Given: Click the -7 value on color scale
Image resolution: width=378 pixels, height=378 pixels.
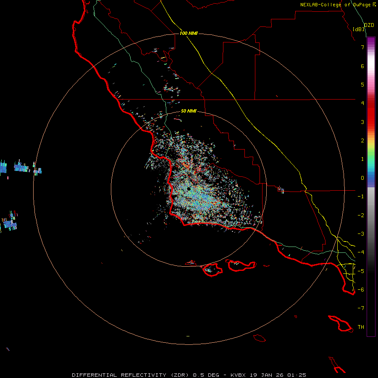Looking at the screenshot, I should coord(361,308).
